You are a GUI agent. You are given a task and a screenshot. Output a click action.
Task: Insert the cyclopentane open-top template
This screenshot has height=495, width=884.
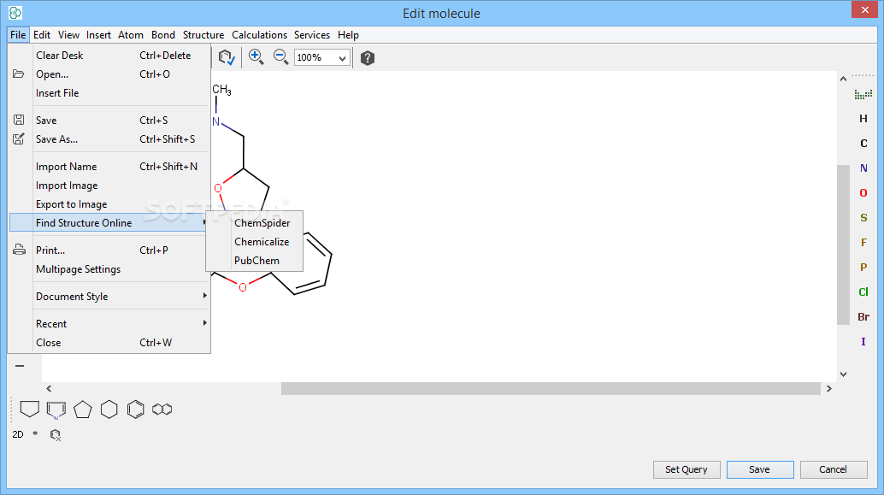coord(29,409)
